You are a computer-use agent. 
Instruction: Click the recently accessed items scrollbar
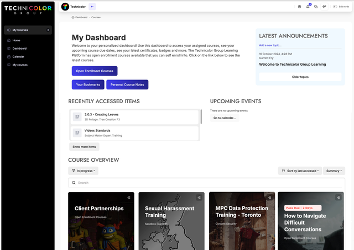click(201, 116)
